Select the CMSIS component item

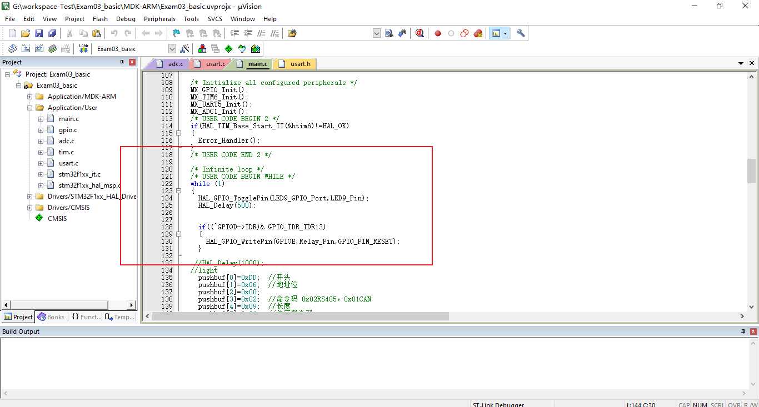coord(57,219)
